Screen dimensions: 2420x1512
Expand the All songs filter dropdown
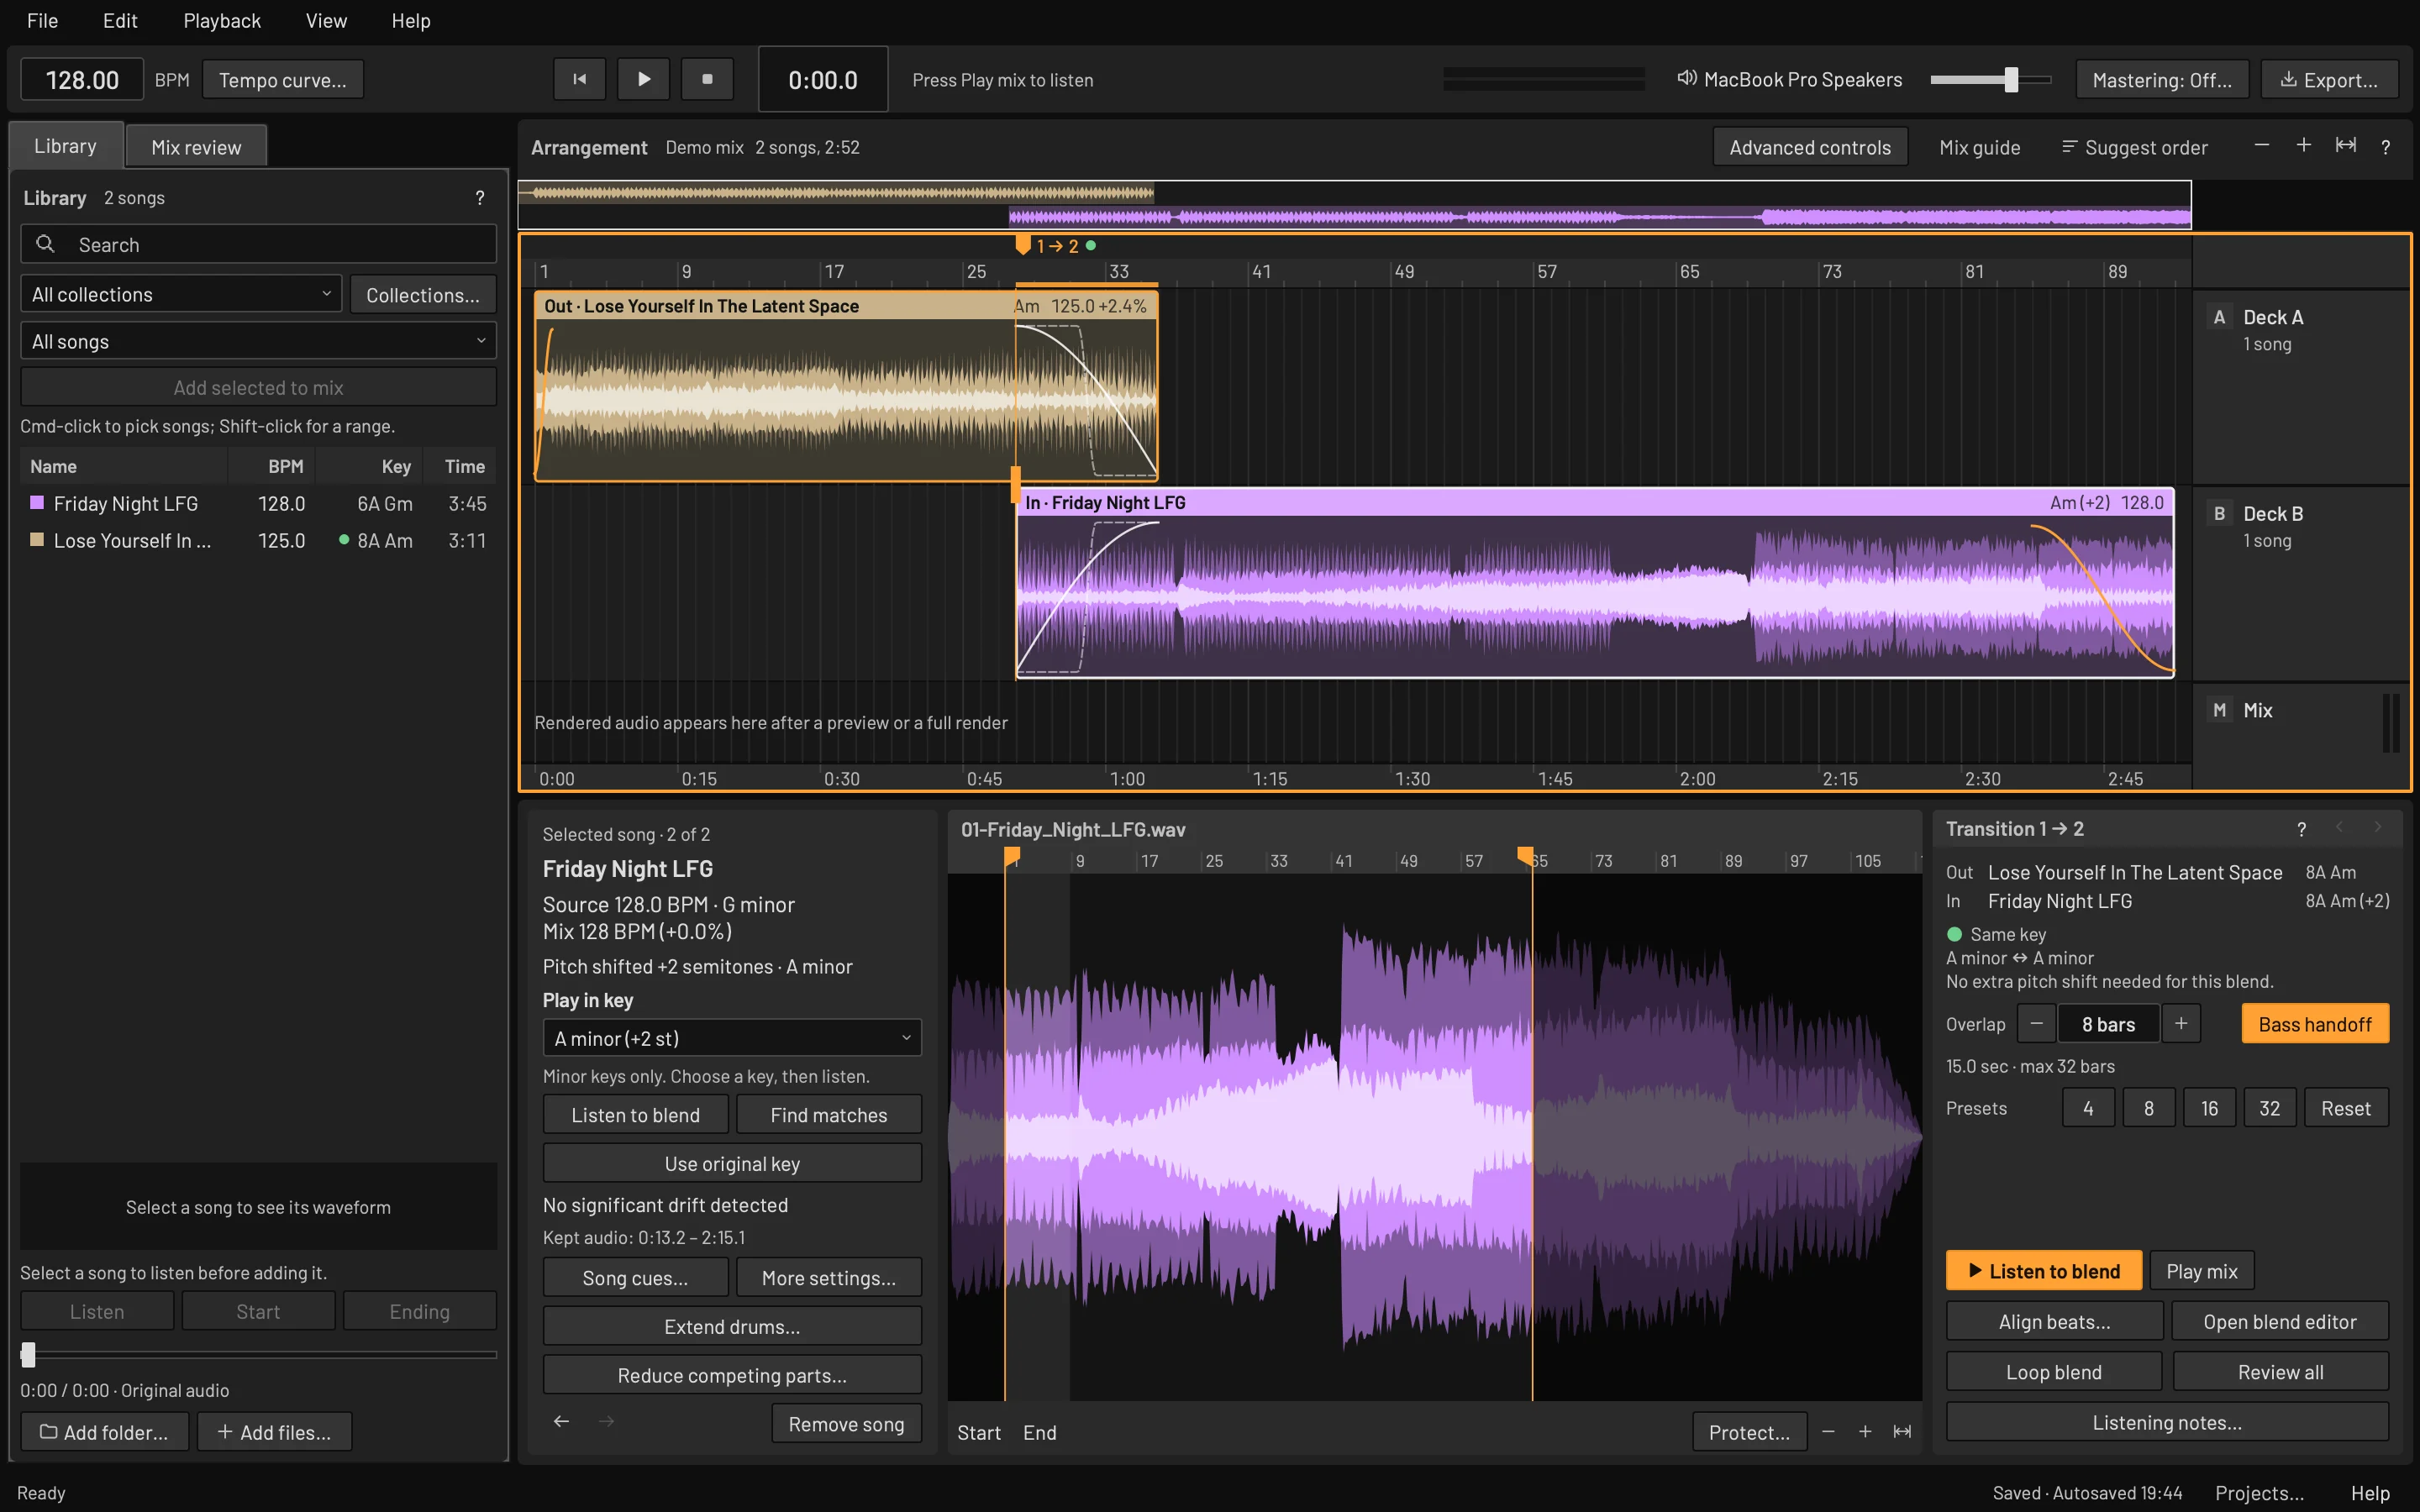(258, 341)
